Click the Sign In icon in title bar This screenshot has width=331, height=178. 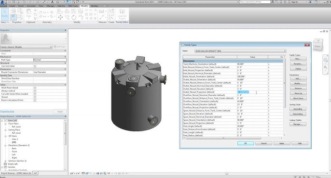pos(292,2)
